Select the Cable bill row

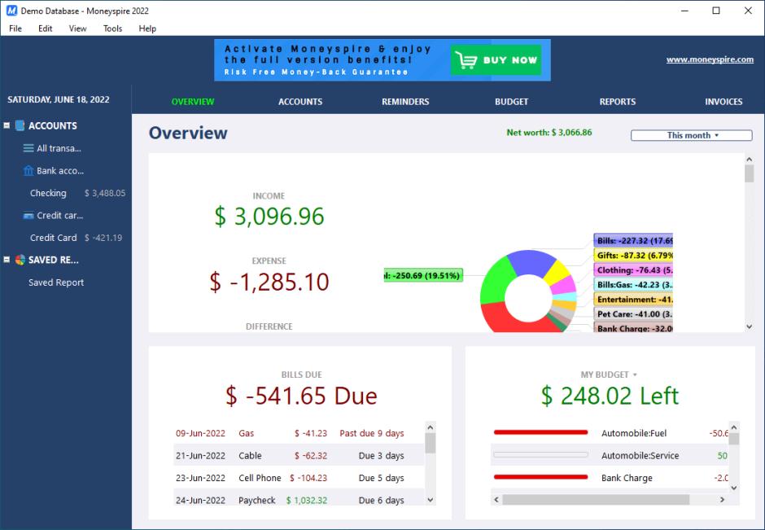coord(299,455)
